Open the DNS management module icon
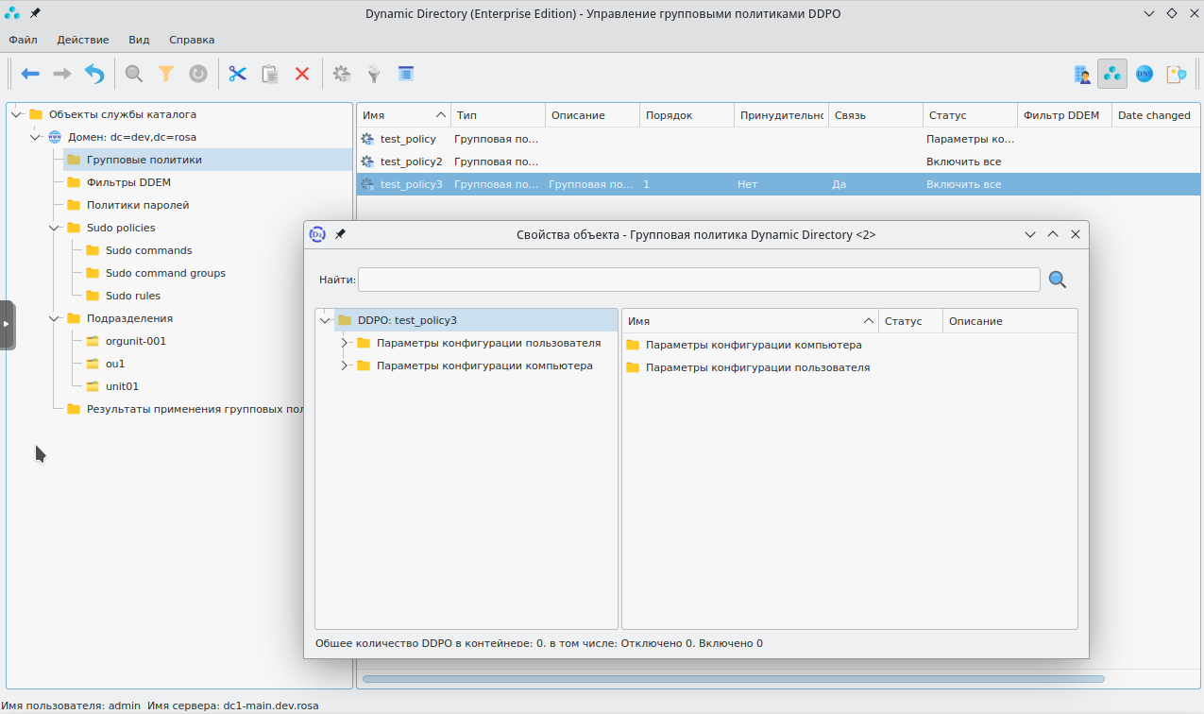 (1145, 74)
